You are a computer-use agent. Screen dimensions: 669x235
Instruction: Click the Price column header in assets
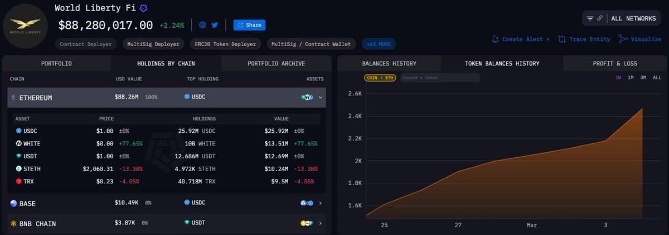point(106,118)
